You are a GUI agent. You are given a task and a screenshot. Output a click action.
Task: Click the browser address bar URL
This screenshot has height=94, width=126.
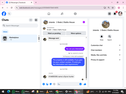tap(39, 8)
